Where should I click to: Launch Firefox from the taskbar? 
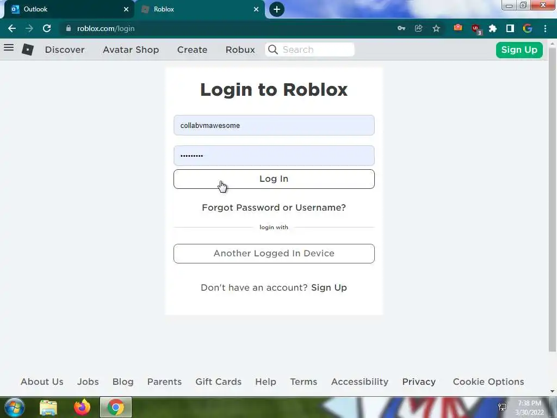[82, 407]
